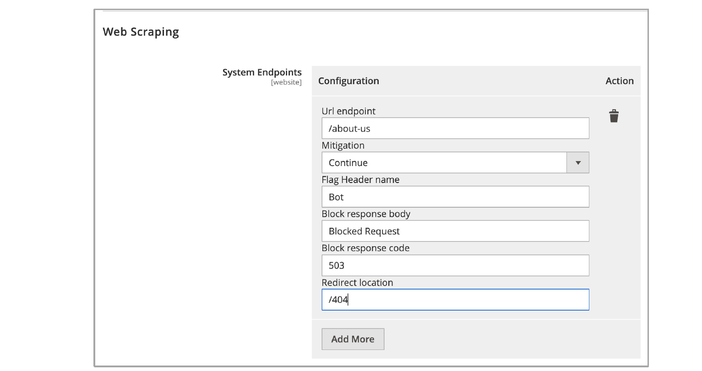The height and width of the screenshot is (371, 702).
Task: Select the Mitigation combo box
Action: (x=444, y=162)
